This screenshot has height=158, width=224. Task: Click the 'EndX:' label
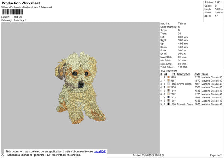pos(164,50)
